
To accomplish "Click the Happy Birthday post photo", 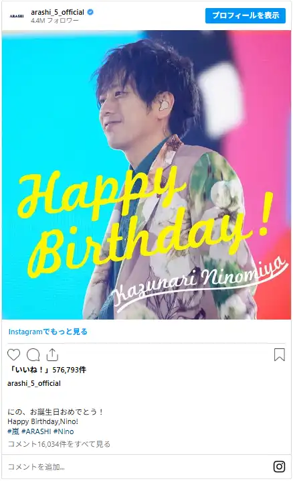I will (146, 175).
